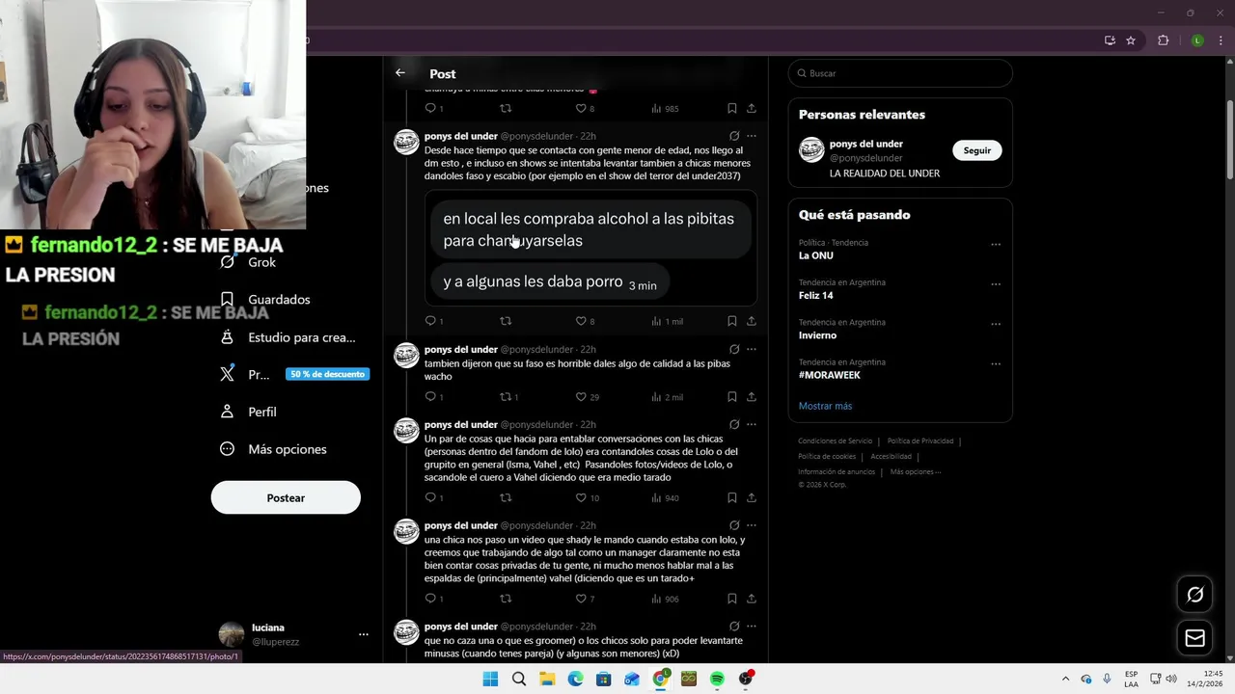Repost the 'Un par de cosas' post
The width and height of the screenshot is (1235, 694).
[505, 498]
